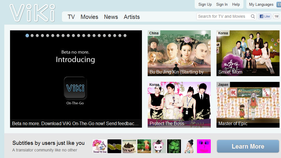Click the search magnifying glass icon
Screen dimensions: 281x158
(x=253, y=16)
